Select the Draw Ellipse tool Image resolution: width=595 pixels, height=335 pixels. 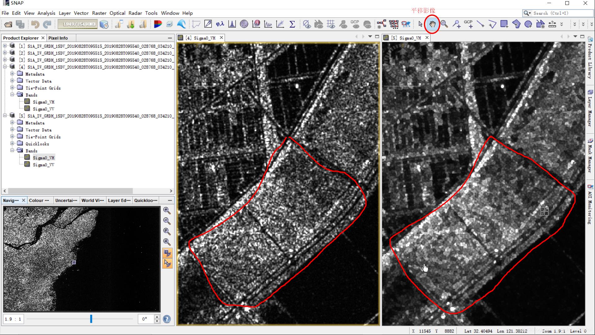(528, 24)
